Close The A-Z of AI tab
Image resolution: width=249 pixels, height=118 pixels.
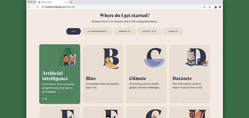point(66,2)
